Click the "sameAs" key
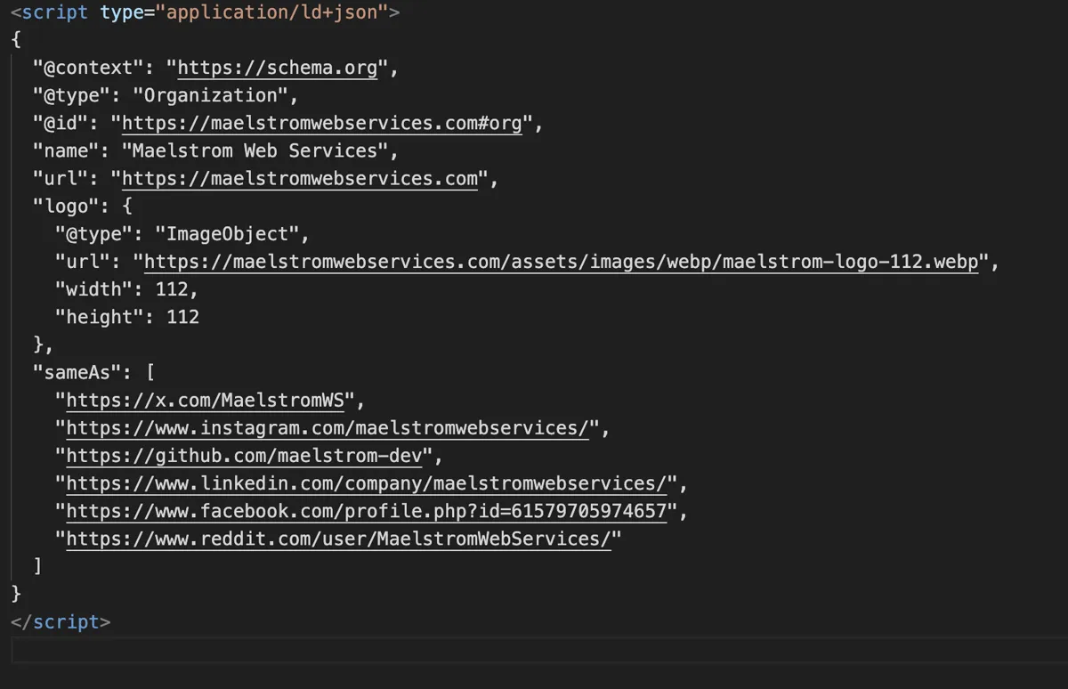The height and width of the screenshot is (689, 1068). point(77,372)
